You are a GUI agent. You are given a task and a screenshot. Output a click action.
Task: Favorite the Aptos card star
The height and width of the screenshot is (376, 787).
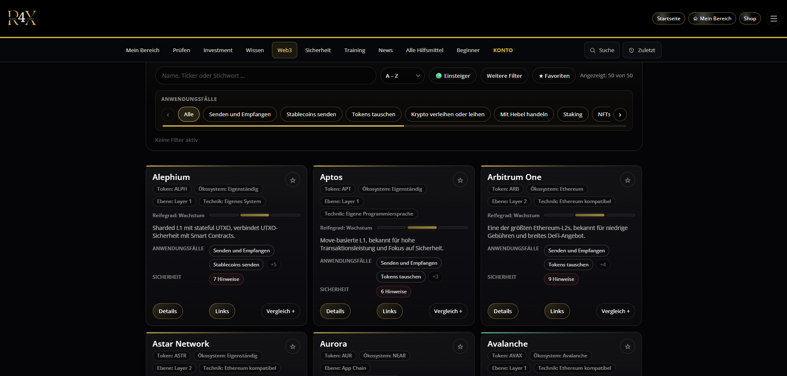(x=460, y=180)
